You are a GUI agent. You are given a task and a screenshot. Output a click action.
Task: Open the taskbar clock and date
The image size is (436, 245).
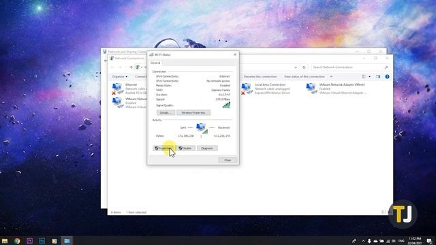415,241
